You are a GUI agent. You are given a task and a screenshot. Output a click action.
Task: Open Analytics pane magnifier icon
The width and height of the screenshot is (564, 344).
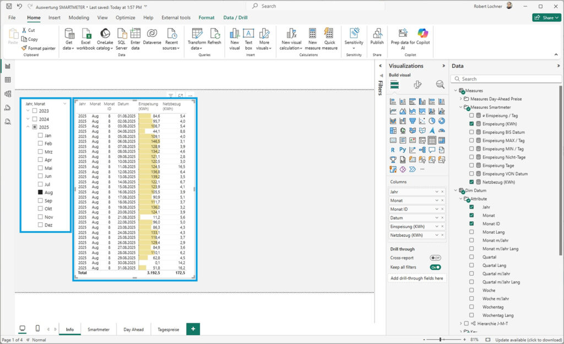point(440,84)
